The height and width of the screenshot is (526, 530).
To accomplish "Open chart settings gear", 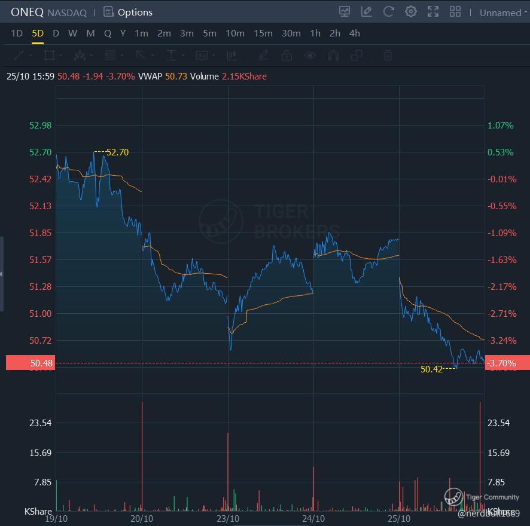I will coord(411,12).
